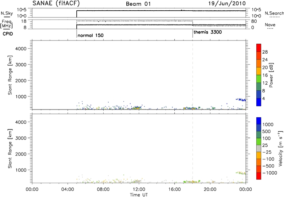Image resolution: width=284 pixels, height=197 pixels.
Task: Click the orange echo patch near 12:00 in power panel
Action: point(136,108)
